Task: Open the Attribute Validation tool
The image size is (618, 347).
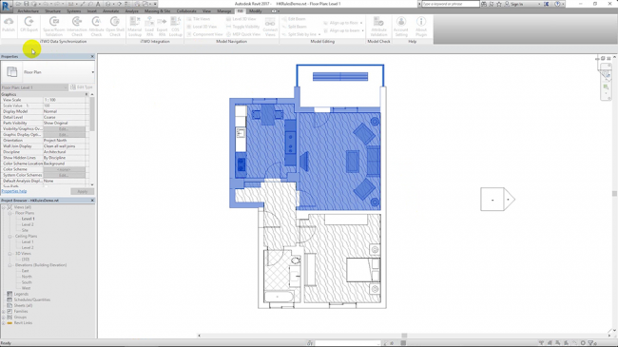Action: coord(378,27)
